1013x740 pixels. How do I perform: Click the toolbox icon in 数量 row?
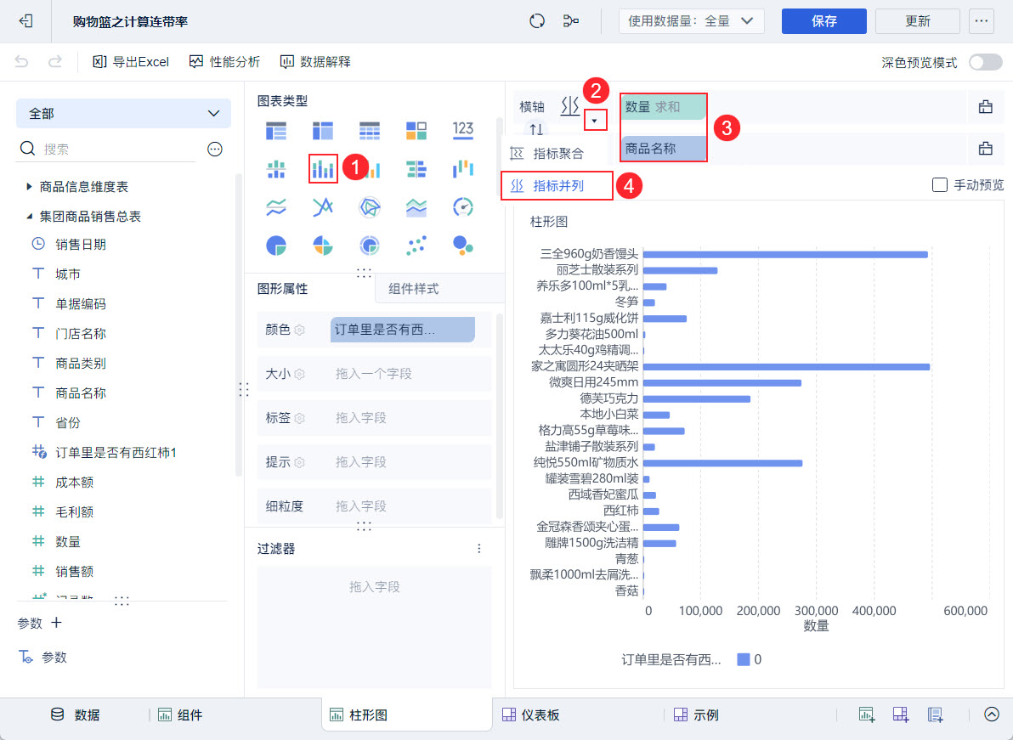(985, 106)
